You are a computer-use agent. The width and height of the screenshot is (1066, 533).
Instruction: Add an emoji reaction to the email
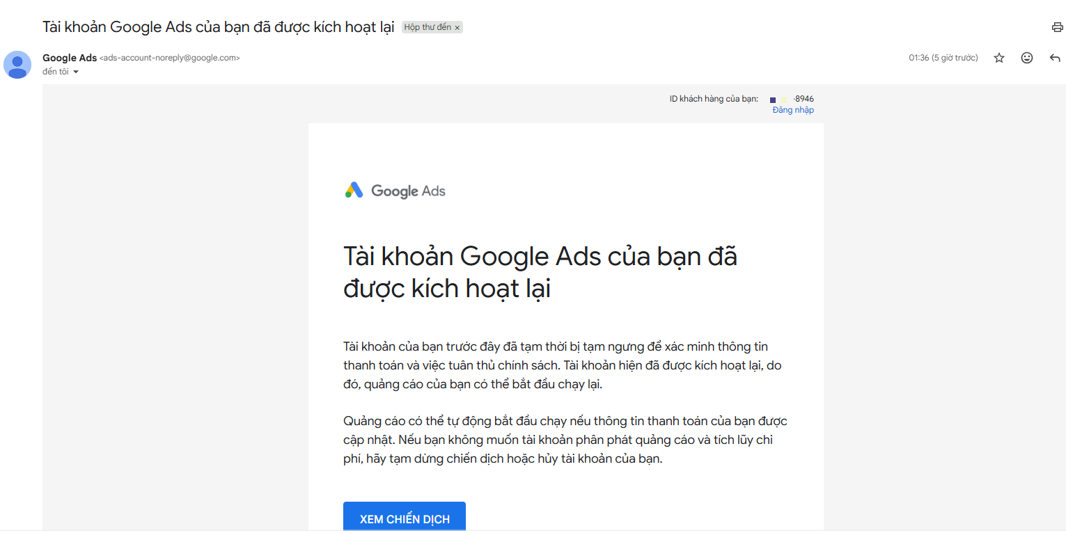[x=1027, y=58]
